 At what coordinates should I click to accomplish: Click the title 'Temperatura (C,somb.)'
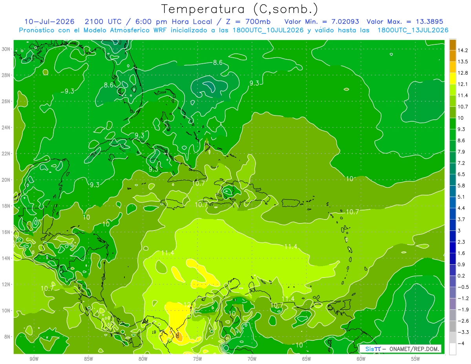pos(239,9)
